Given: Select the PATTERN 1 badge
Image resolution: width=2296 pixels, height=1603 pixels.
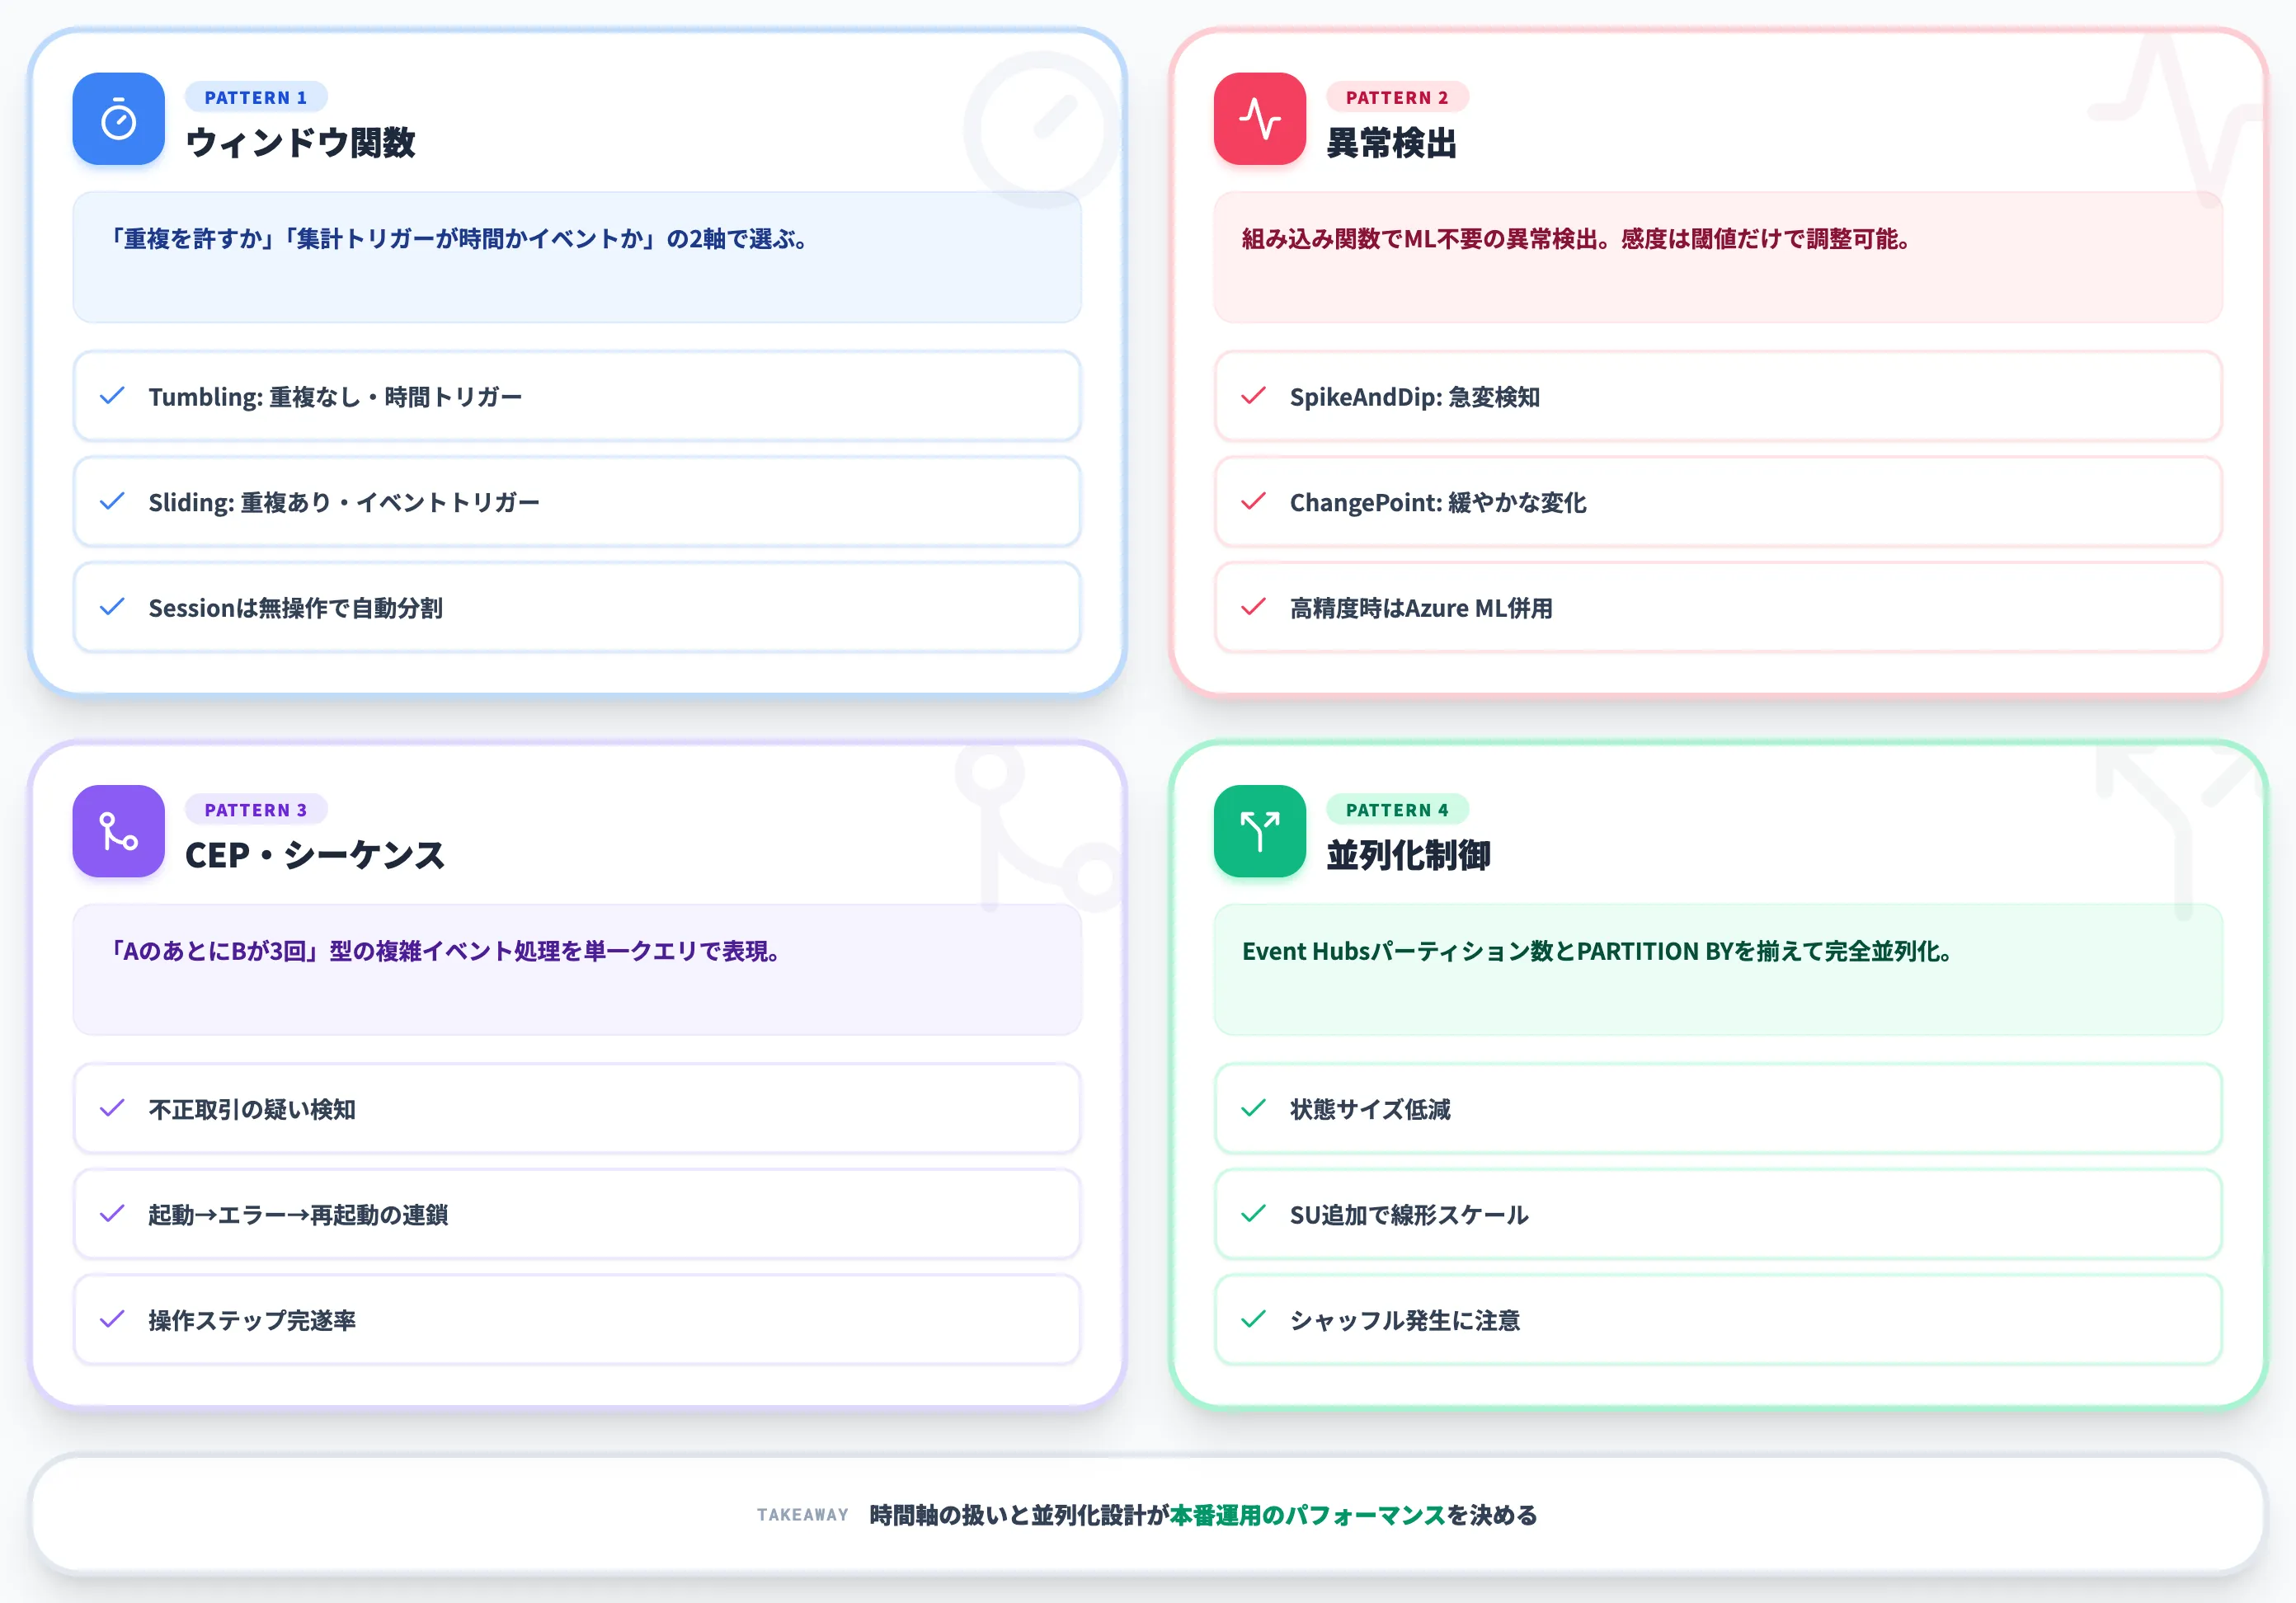Looking at the screenshot, I should click(x=256, y=97).
